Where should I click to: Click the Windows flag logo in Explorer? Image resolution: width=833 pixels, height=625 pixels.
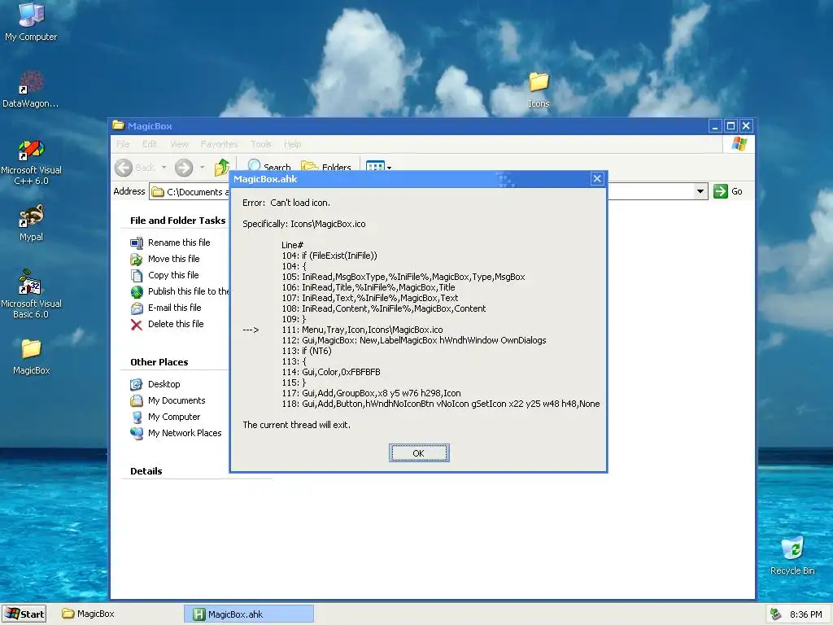(x=739, y=144)
